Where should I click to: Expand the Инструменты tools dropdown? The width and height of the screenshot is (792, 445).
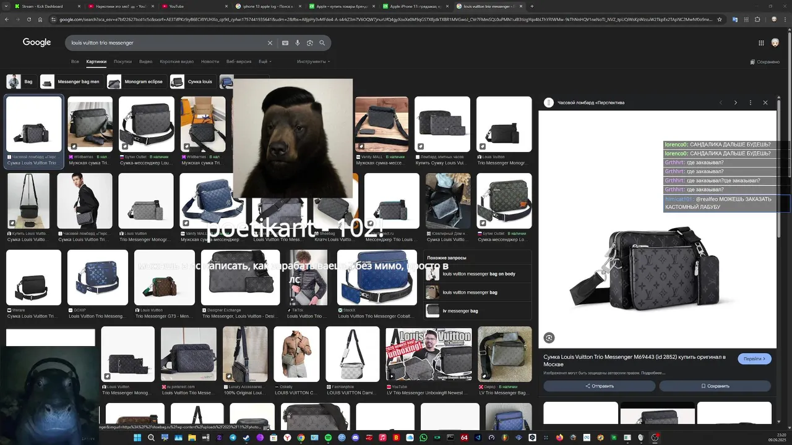point(313,62)
